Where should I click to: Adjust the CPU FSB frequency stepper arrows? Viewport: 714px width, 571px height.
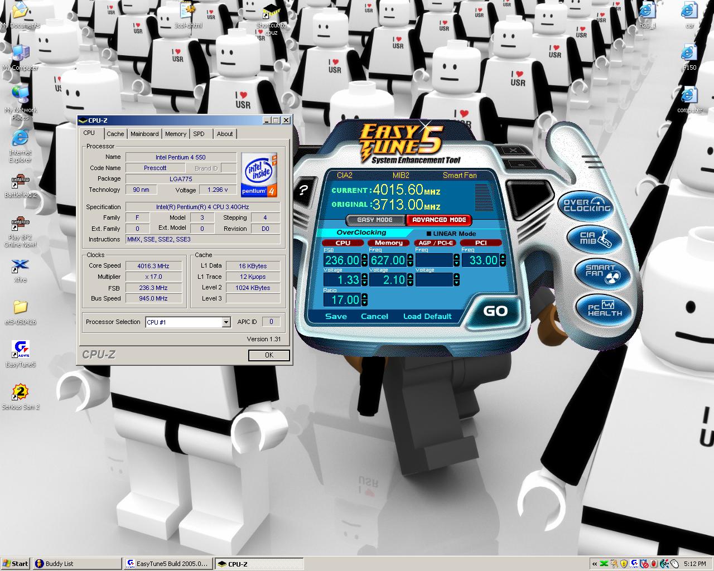coord(364,260)
